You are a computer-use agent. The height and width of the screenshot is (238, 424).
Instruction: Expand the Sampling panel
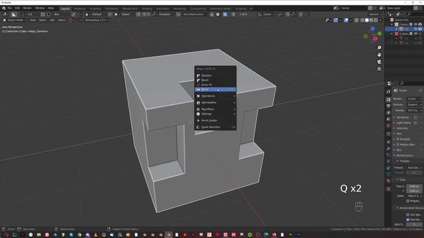(x=403, y=118)
